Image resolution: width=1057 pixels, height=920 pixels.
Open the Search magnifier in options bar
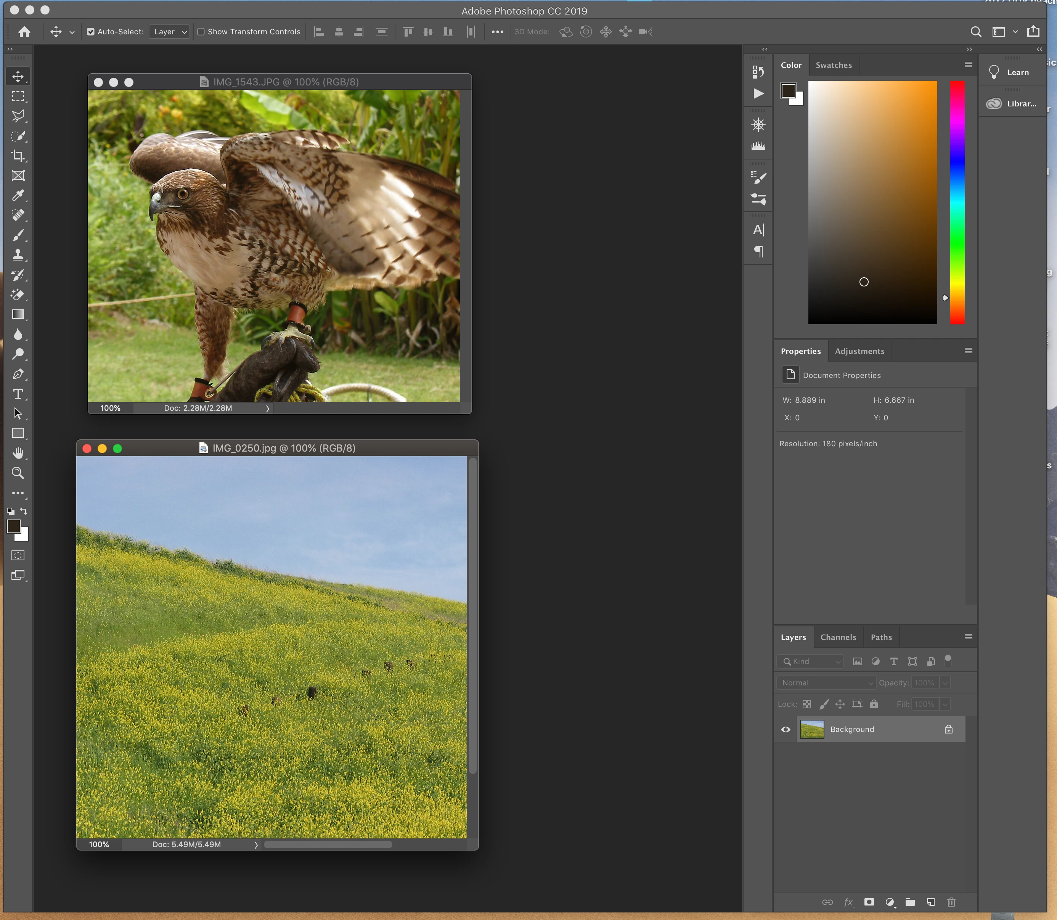tap(975, 32)
